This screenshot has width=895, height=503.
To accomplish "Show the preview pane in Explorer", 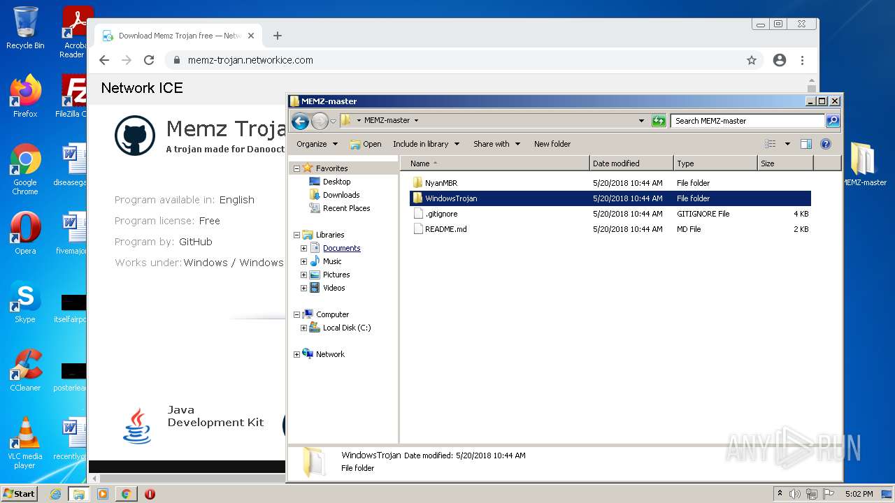I will (x=805, y=144).
